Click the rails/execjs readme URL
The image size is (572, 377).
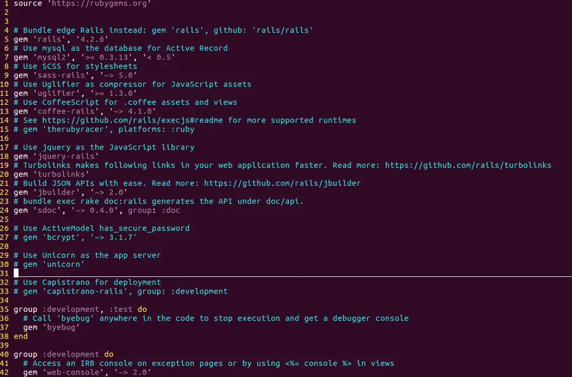pyautogui.click(x=132, y=120)
